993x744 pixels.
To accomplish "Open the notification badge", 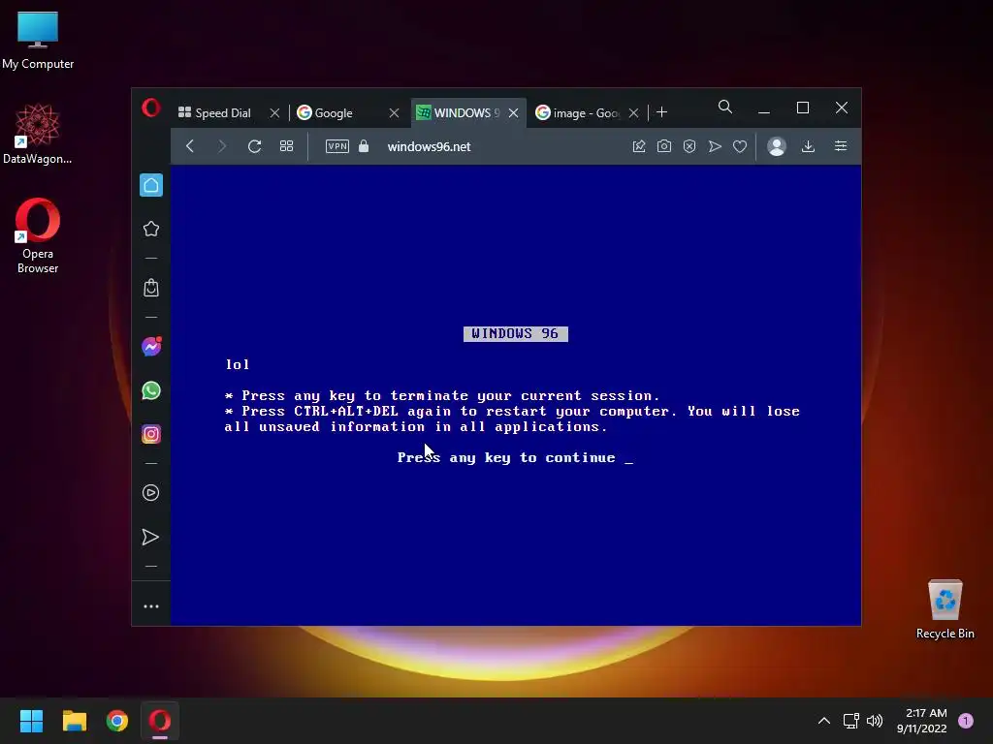I will [x=966, y=721].
